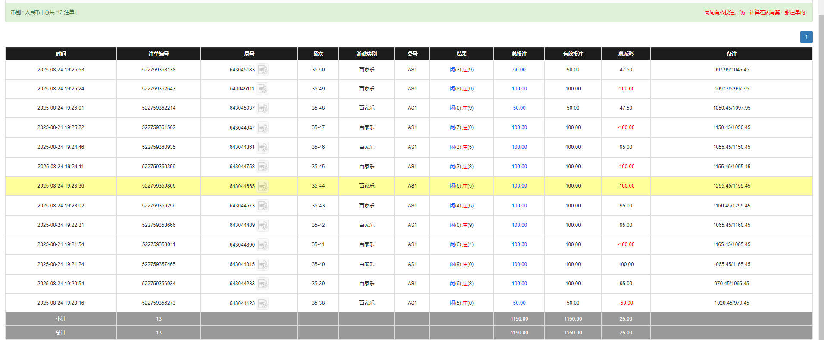Click the 时间 column header
This screenshot has height=340, width=824.
coord(61,54)
